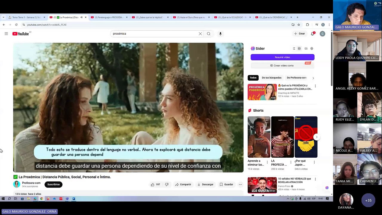Switch to Tema 1 - Semana 2 tab
Screen dimensions: 382x215
(27, 17)
